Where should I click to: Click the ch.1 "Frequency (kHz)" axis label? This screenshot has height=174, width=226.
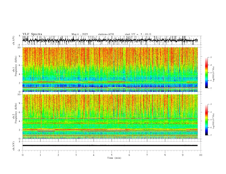[x=16, y=66]
